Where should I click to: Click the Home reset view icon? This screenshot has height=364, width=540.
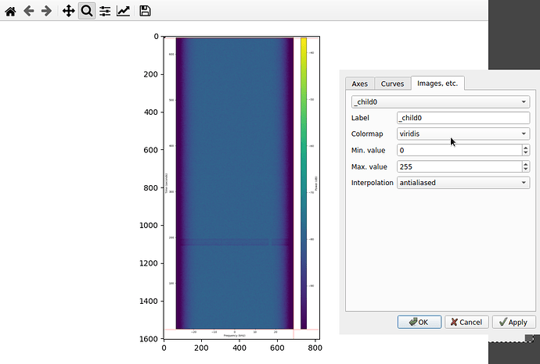pyautogui.click(x=10, y=11)
